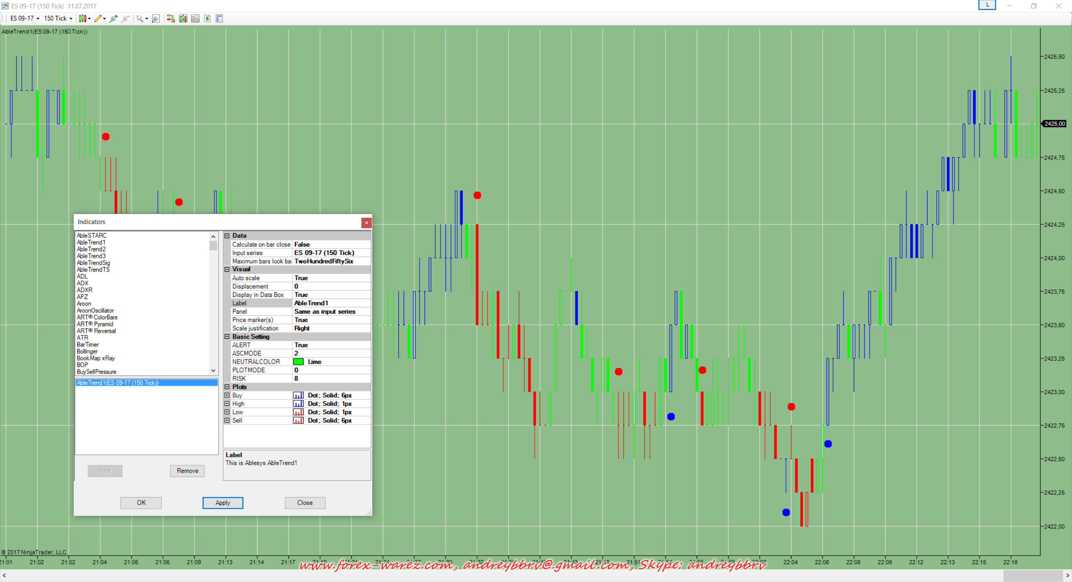This screenshot has width=1072, height=582.
Task: Open the chart Properties toolbar icon
Action: coord(219,18)
